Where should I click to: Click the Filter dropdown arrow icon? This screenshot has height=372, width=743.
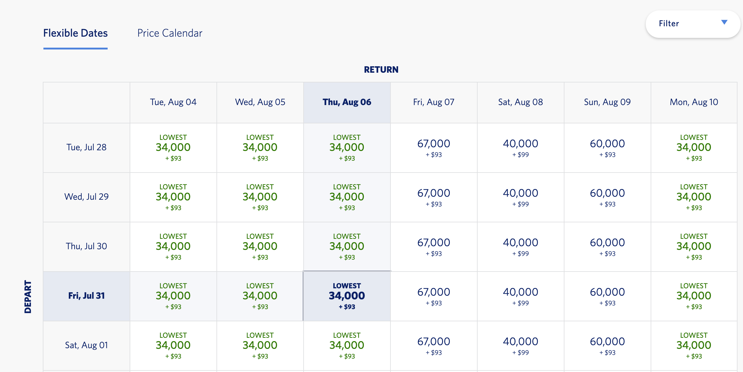(724, 22)
